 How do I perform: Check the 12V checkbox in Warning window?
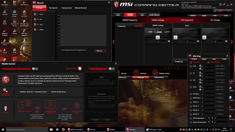point(191,80)
